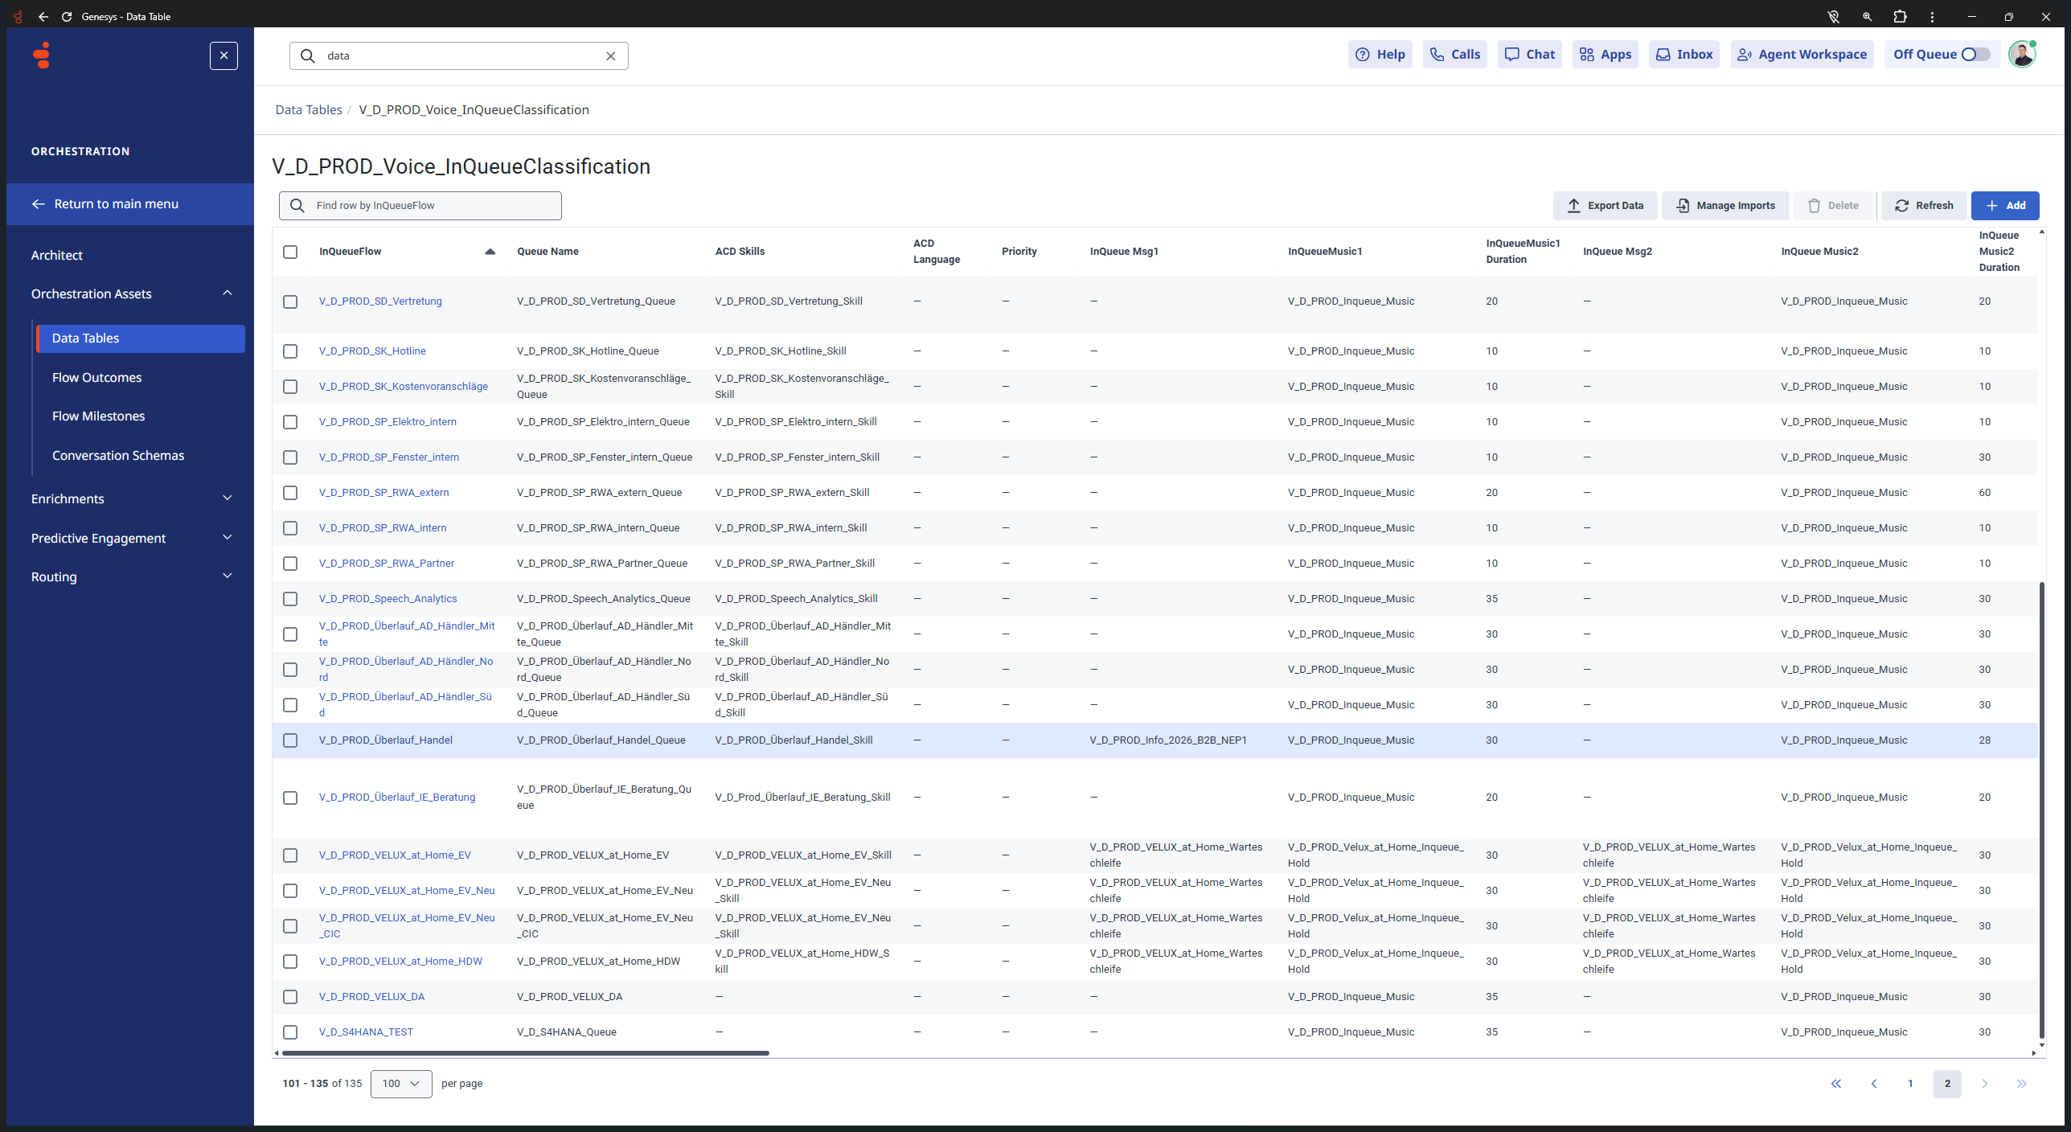Open browser extensions puzzle icon
Screen dimensions: 2071x1132
(1899, 16)
